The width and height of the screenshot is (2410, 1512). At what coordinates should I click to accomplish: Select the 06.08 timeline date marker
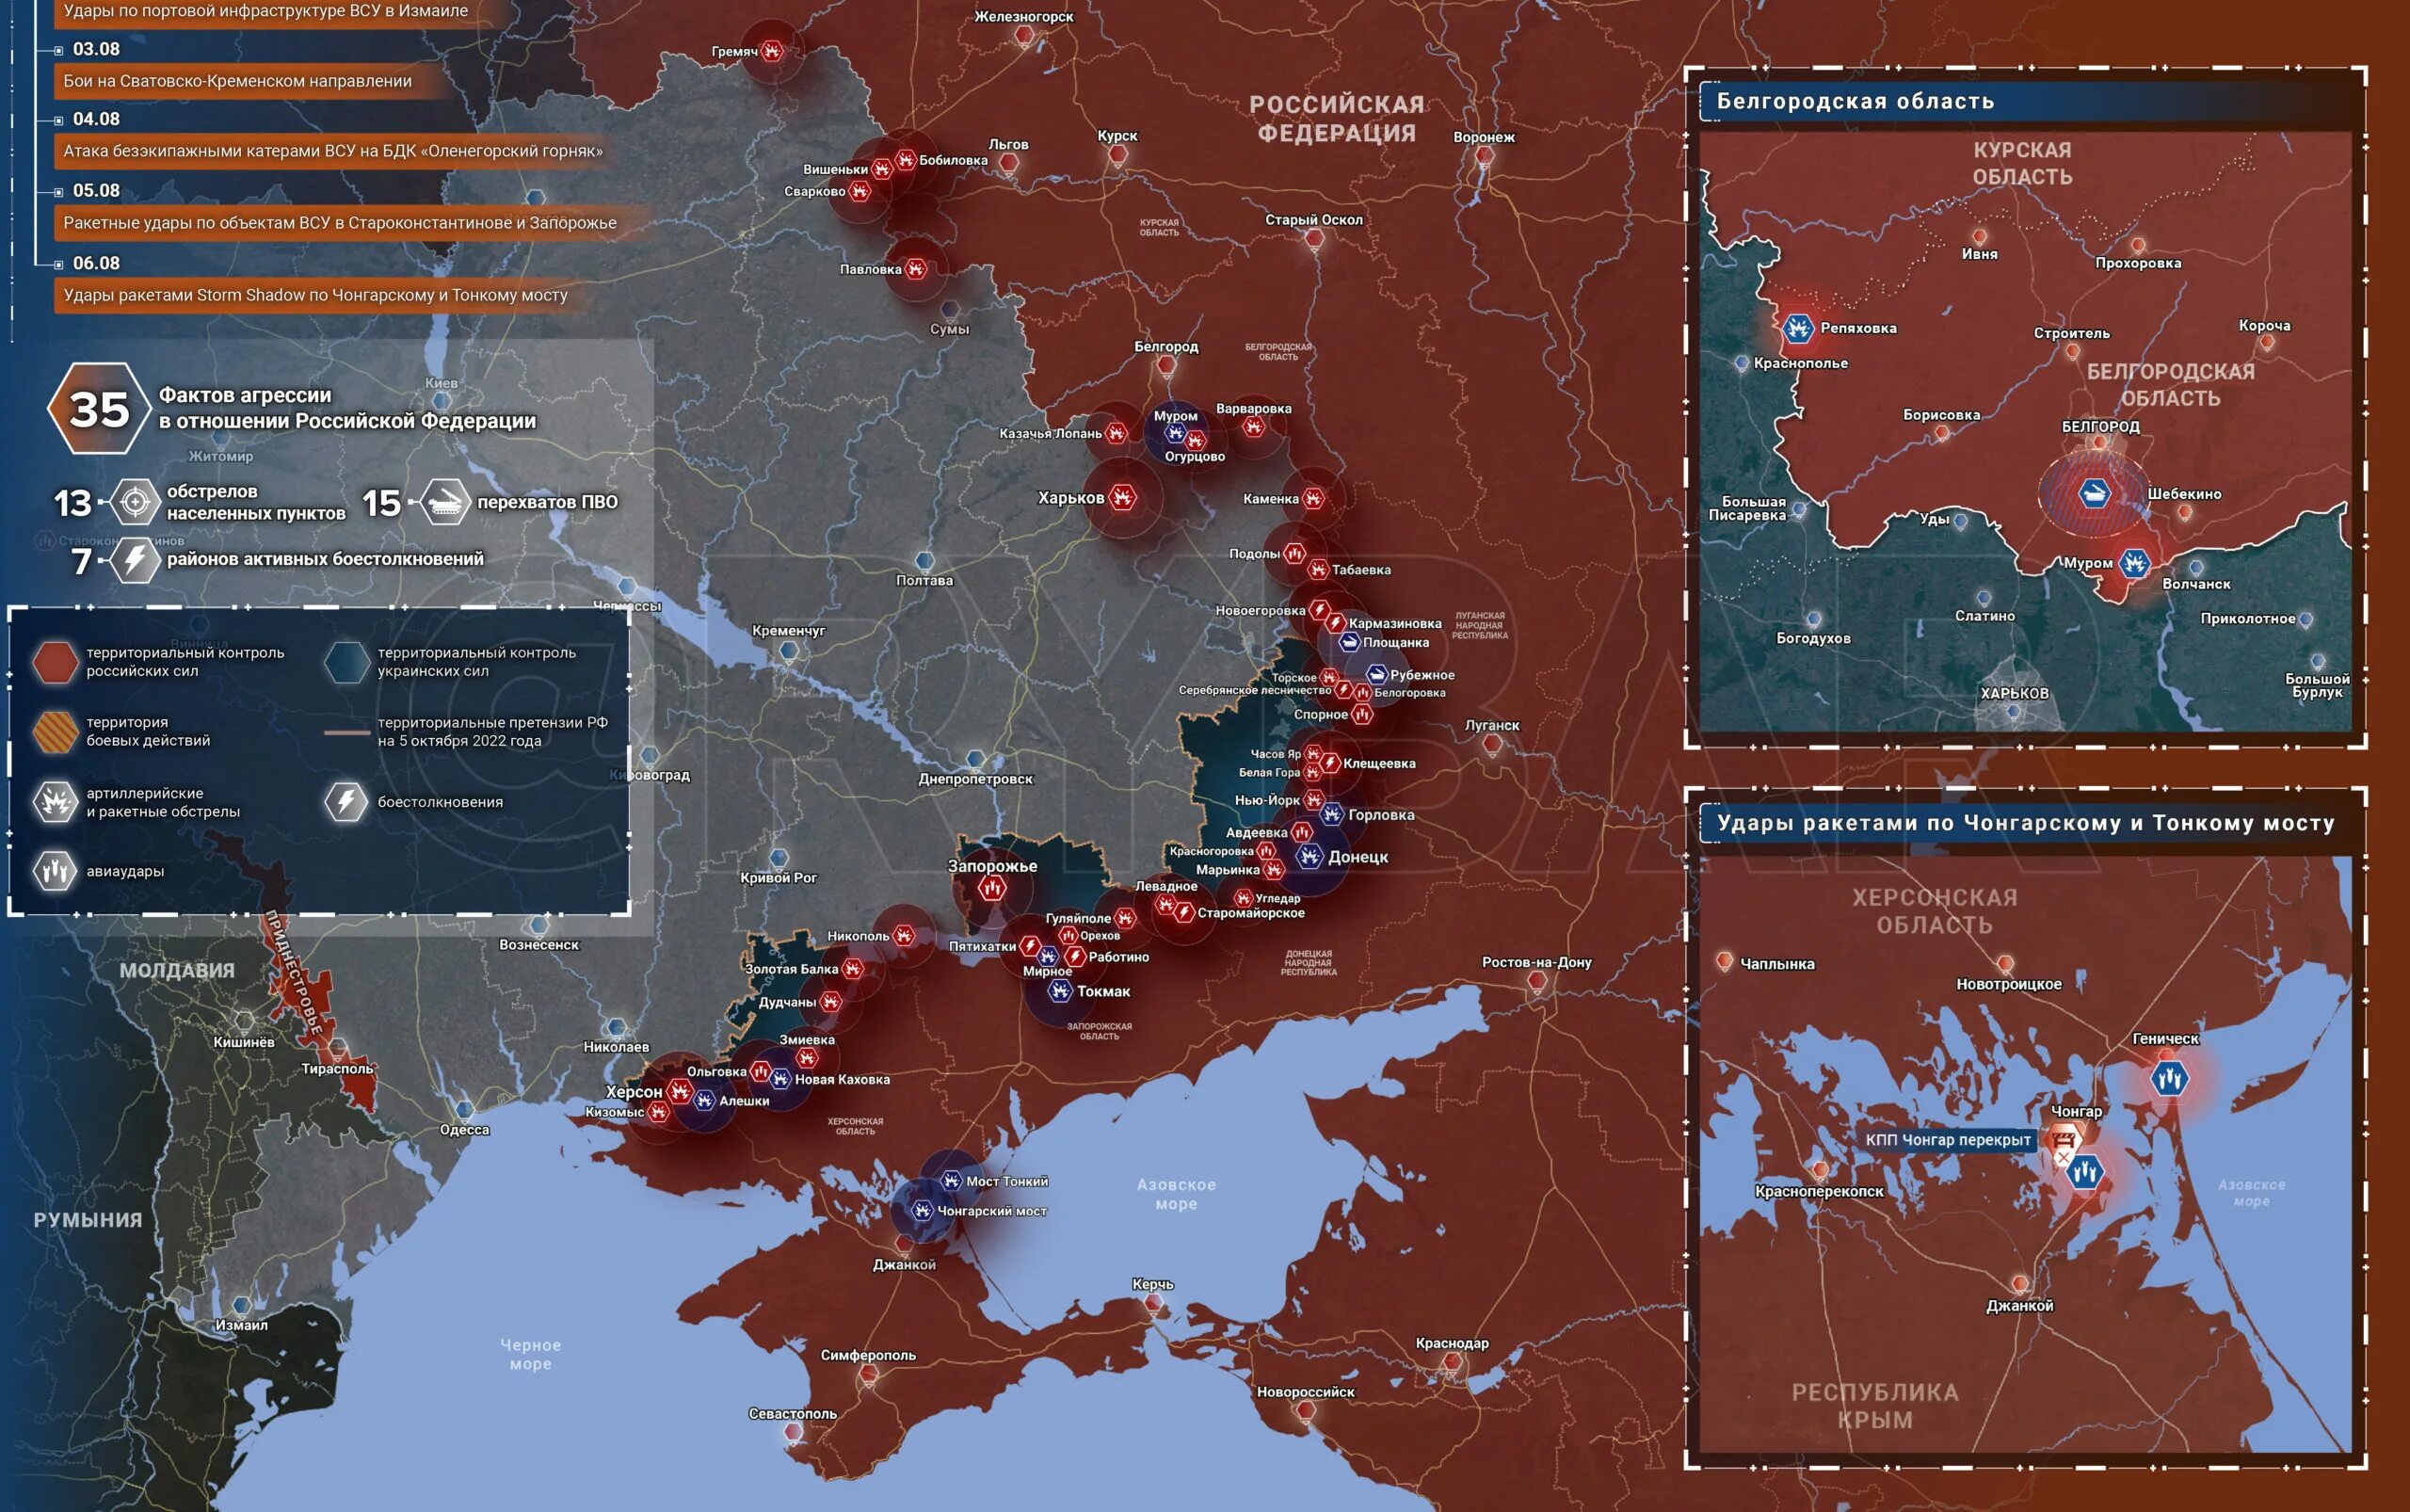95,263
